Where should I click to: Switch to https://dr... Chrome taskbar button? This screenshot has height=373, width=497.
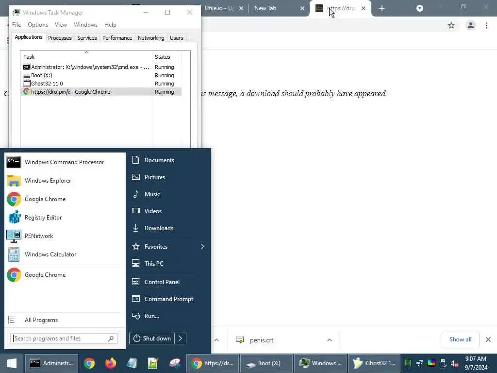pyautogui.click(x=213, y=363)
